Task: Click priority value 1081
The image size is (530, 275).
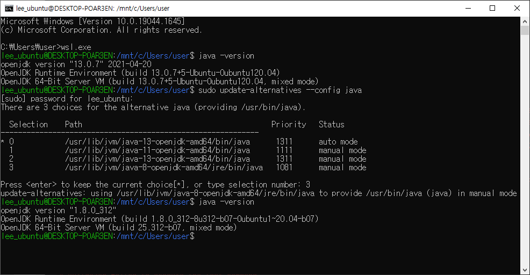Action: (x=284, y=168)
